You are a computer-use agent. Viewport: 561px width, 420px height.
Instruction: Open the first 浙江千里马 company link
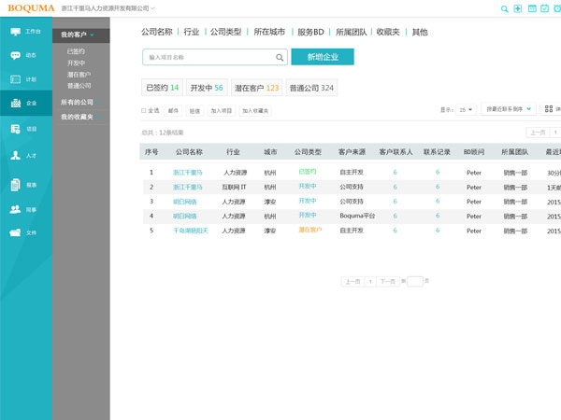click(187, 173)
